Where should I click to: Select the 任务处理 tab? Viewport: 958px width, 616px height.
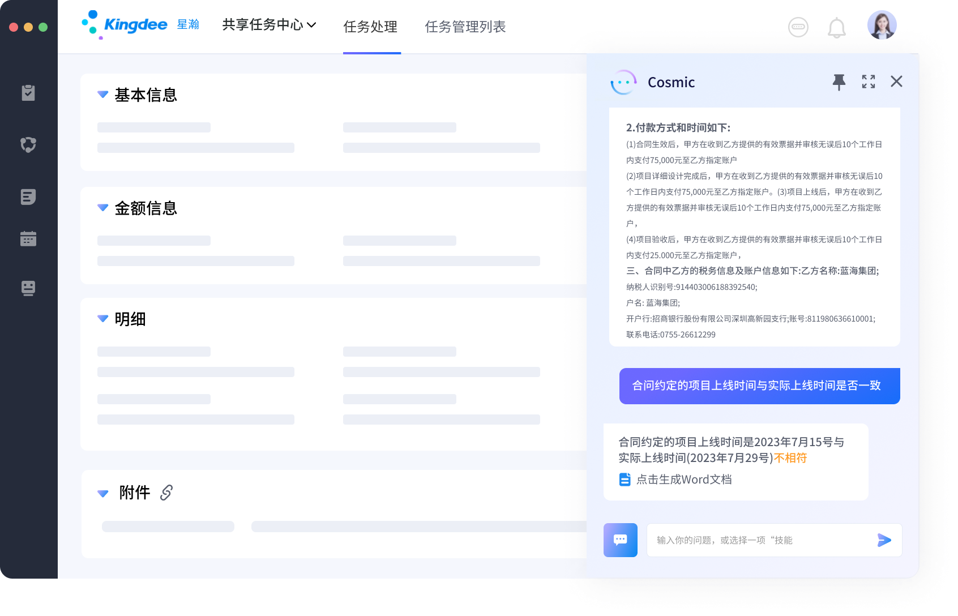tap(370, 27)
